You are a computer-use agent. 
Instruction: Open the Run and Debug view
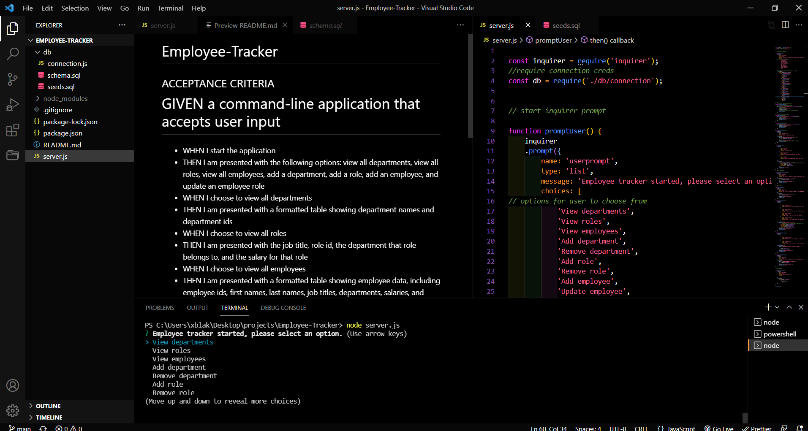tap(13, 104)
